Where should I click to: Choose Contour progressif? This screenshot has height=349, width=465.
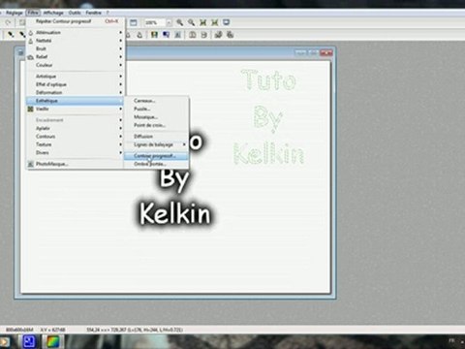[x=156, y=156]
